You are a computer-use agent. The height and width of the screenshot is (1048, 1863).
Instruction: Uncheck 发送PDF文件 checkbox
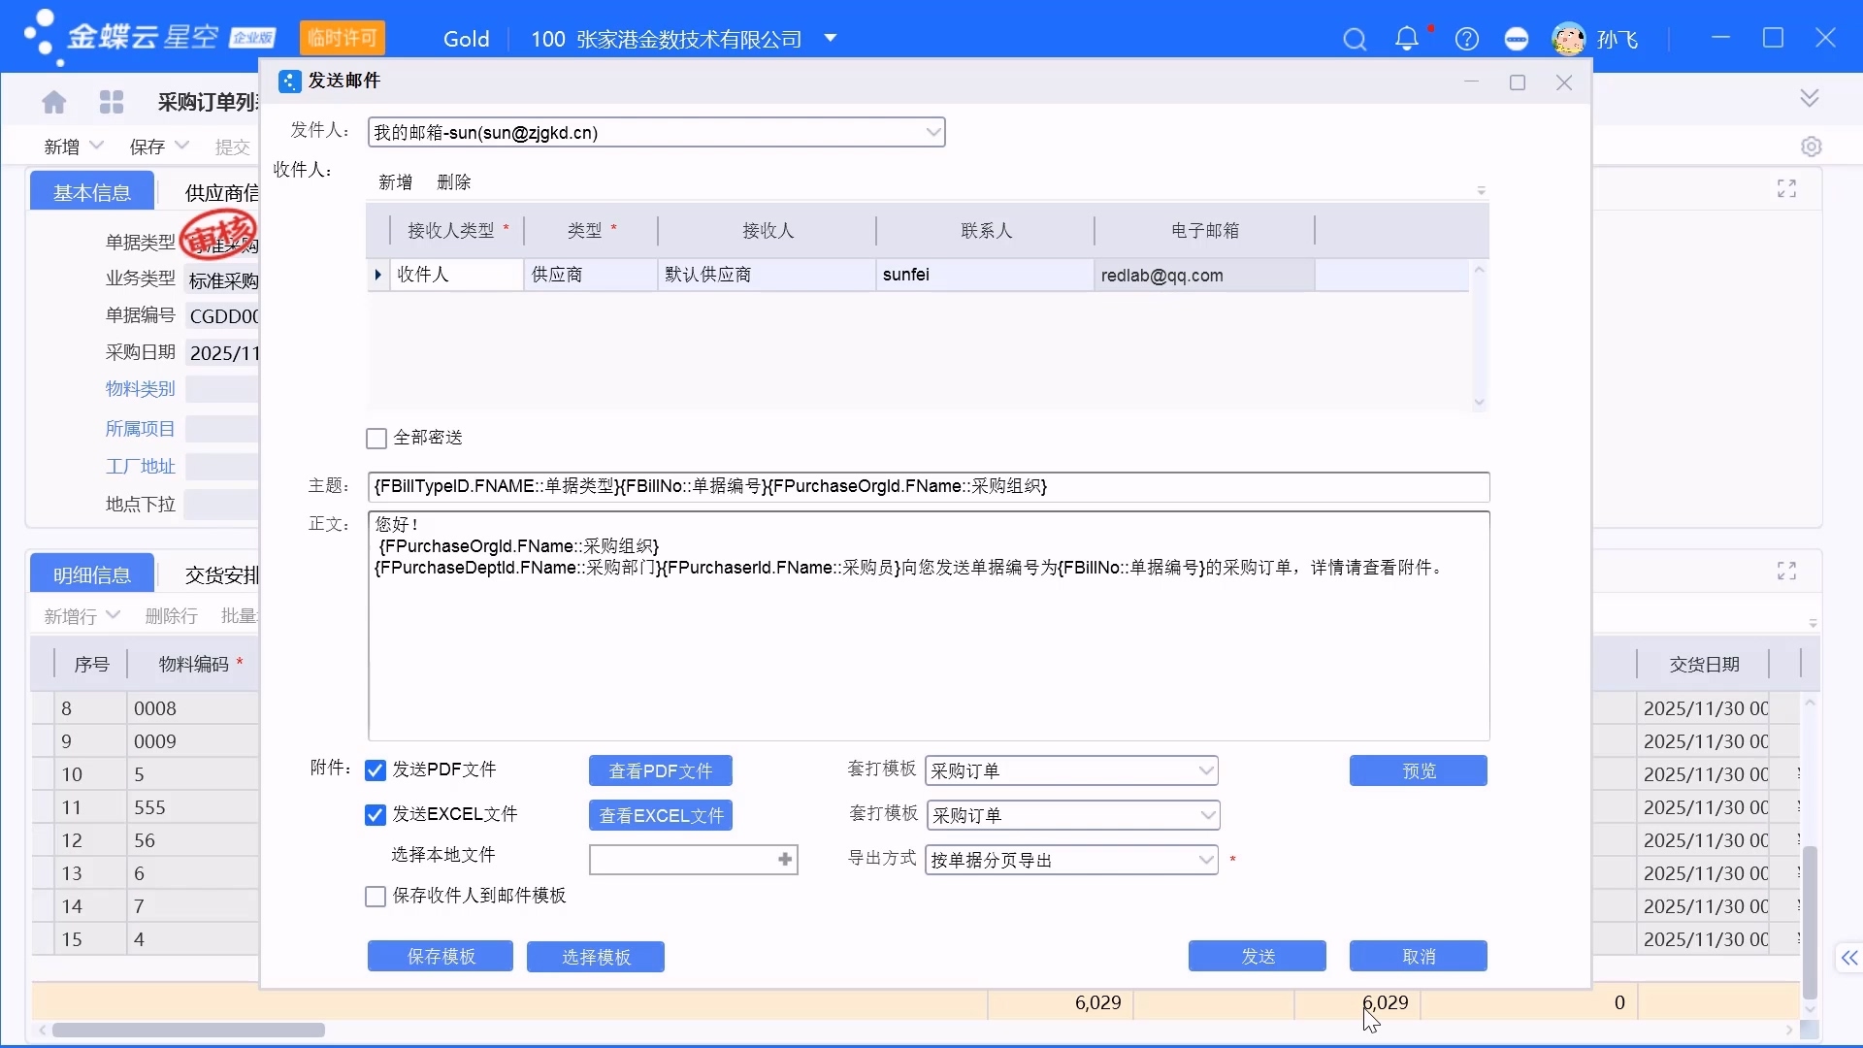point(376,770)
